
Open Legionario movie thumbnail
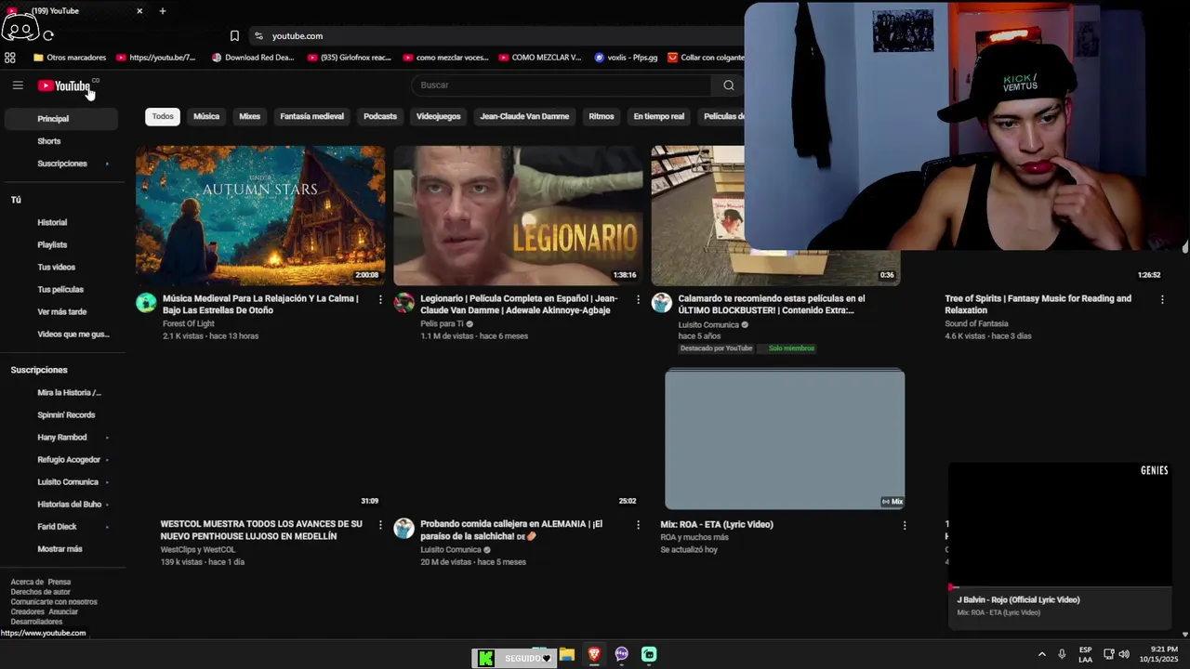(x=518, y=216)
